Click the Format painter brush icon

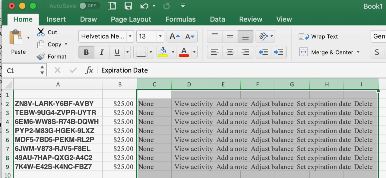click(x=41, y=56)
